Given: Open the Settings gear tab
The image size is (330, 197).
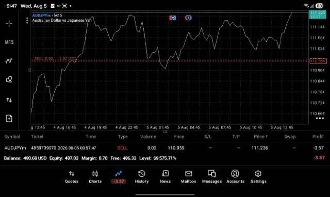Looking at the screenshot, I should tap(258, 177).
